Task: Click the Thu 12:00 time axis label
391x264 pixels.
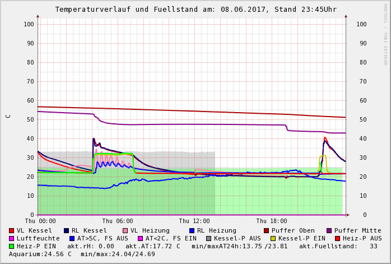Action: (194, 221)
